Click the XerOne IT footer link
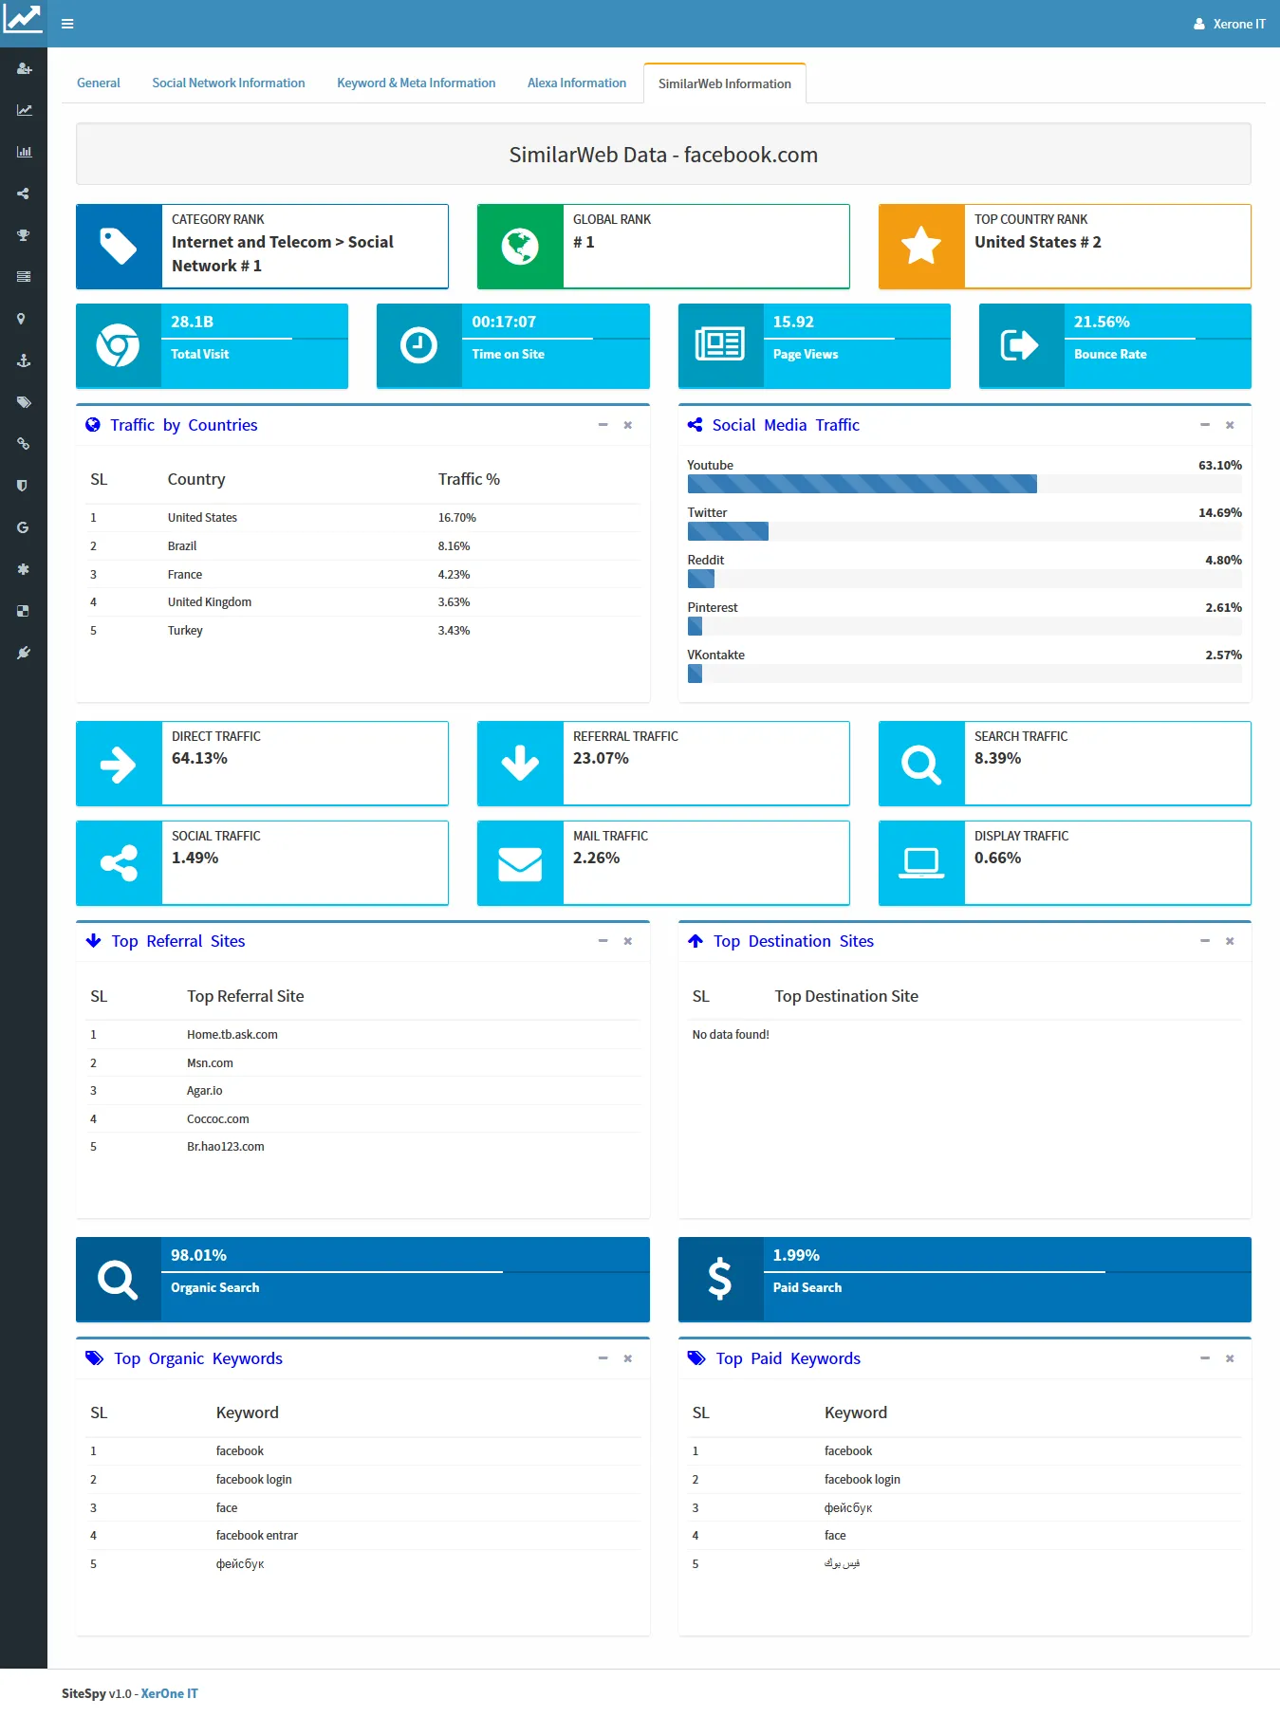Image resolution: width=1280 pixels, height=1717 pixels. [x=169, y=1693]
